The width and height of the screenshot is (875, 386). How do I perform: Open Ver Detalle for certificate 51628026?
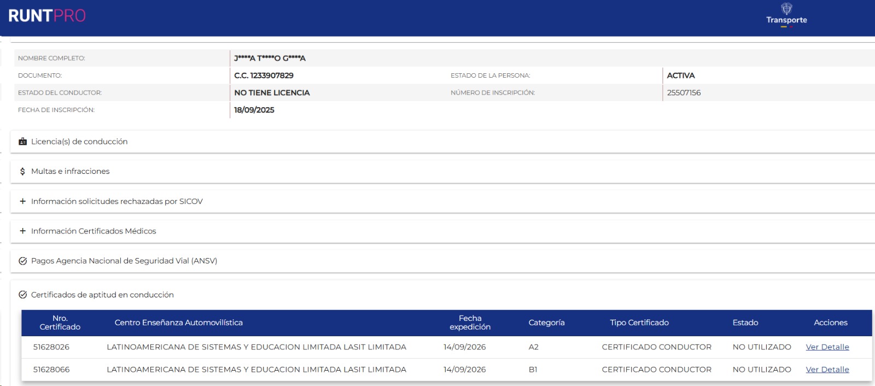(827, 347)
